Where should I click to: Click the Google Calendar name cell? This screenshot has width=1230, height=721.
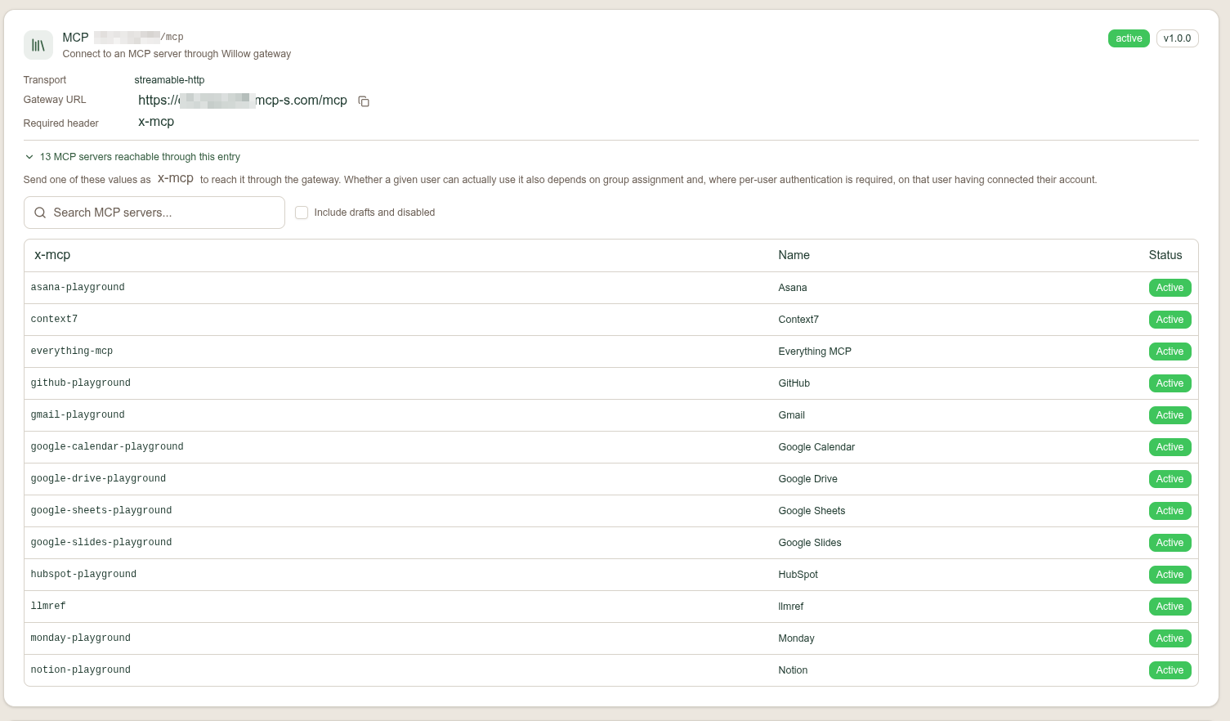click(816, 447)
